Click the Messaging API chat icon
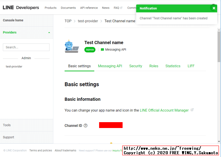 point(102,50)
